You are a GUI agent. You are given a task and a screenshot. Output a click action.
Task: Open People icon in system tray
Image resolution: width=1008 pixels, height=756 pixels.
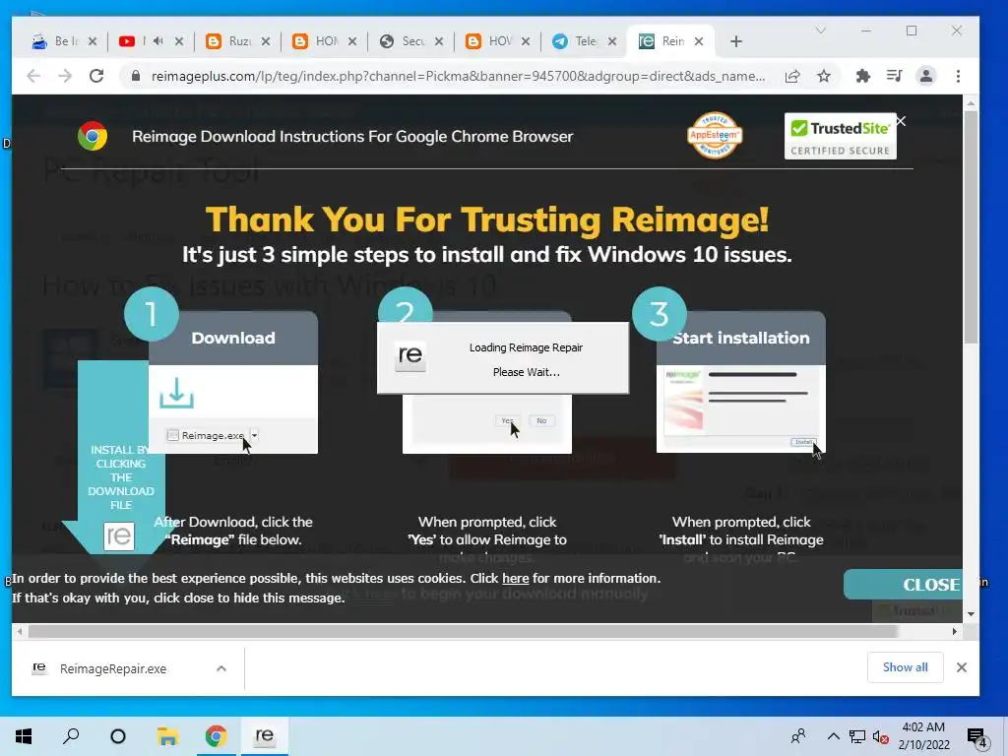(798, 736)
